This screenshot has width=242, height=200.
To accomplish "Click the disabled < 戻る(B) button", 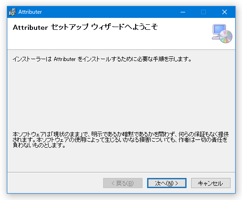I will (x=123, y=183).
